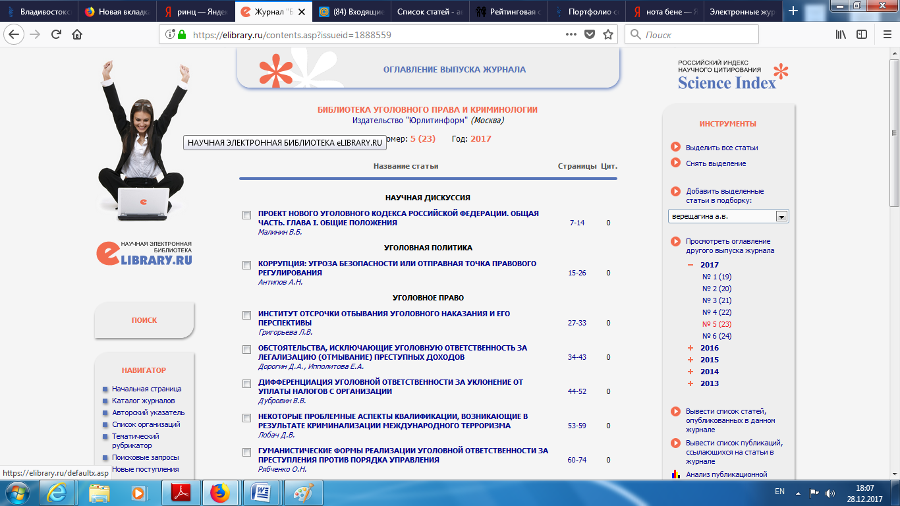Click the Firefox reload page icon
This screenshot has width=900, height=506.
tap(56, 35)
